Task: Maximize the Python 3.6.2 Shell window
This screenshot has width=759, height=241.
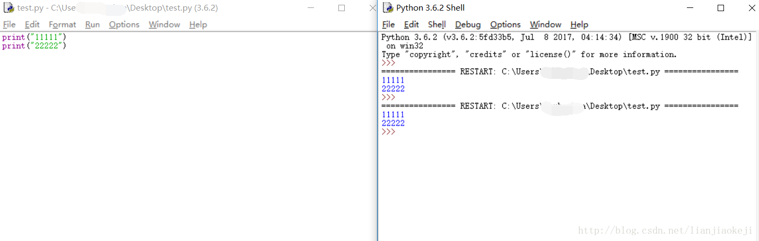Action: [720, 8]
